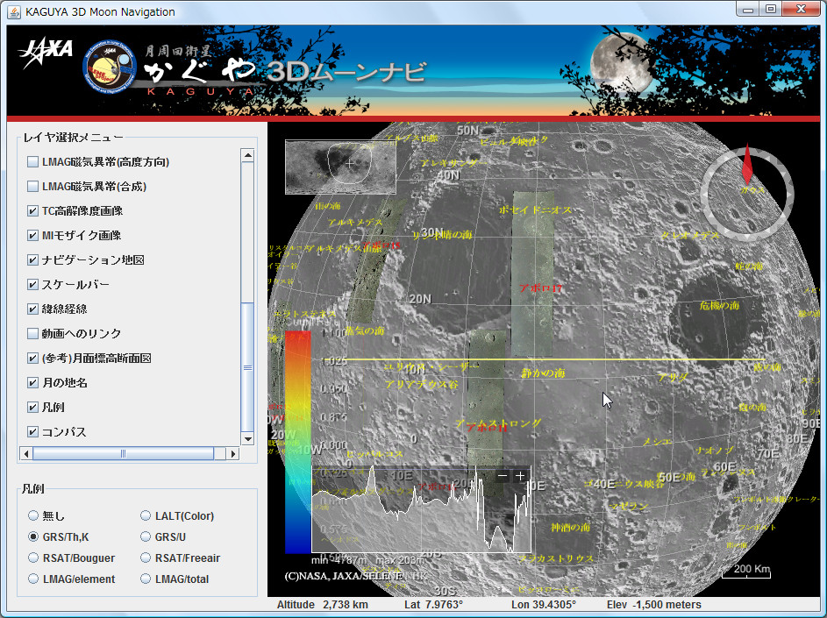The image size is (827, 618).
Task: Click the red アポロ11 landing site label
Action: [487, 428]
